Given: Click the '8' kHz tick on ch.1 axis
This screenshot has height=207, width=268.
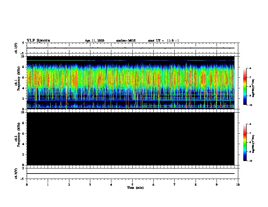Looking at the screenshot, I should point(23,67).
